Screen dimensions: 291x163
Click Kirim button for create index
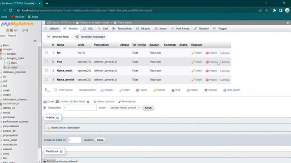click(x=100, y=140)
